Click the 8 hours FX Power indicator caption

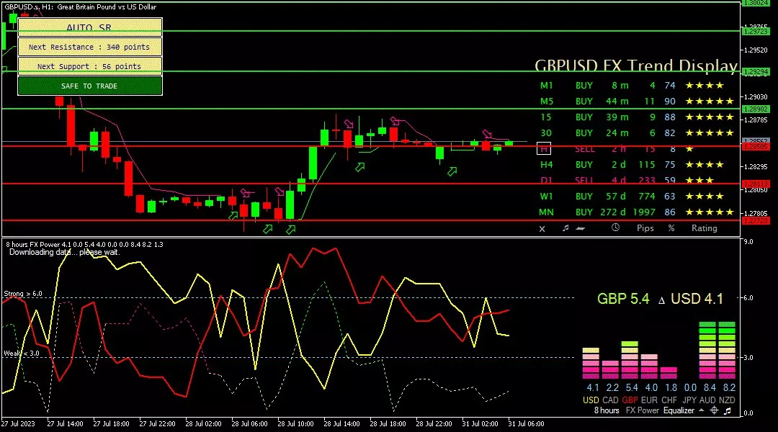point(84,245)
